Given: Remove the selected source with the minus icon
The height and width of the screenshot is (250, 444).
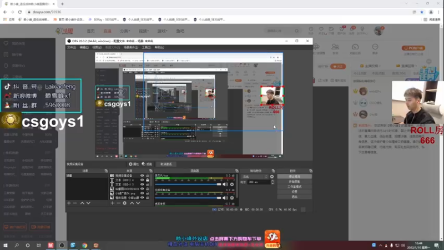Looking at the screenshot, I should click(119, 203).
